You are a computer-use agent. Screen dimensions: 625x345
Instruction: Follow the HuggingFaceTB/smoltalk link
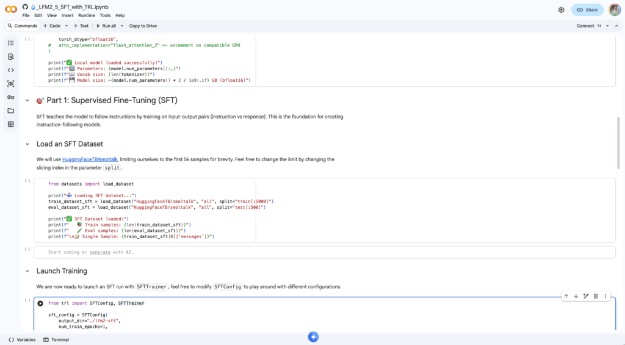click(90, 159)
